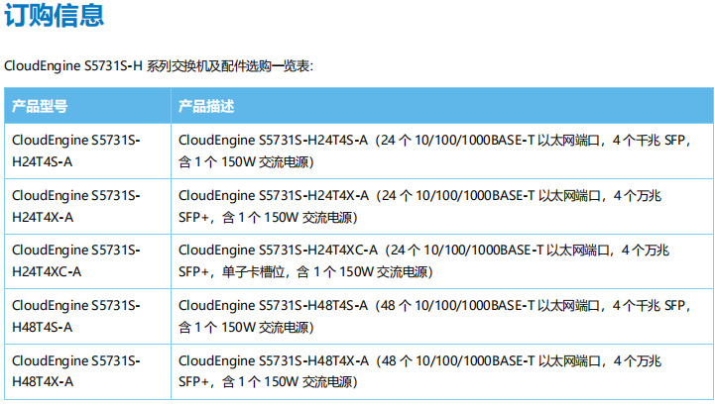
Task: Select the CloudEngine S5731S-H intro sentence
Action: 159,66
